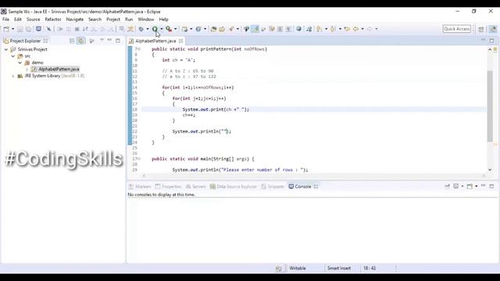Select the Java EE perspective icon
500x281 pixels.
[x=493, y=29]
